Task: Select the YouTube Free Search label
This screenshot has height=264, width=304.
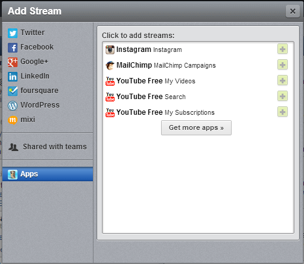Action: tap(151, 97)
